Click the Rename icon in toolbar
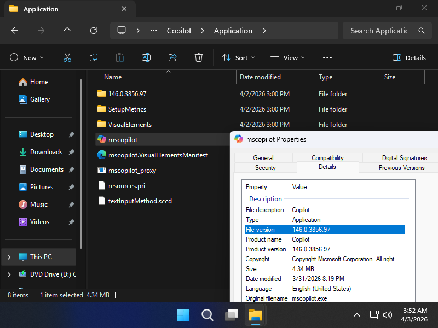 [x=146, y=57]
